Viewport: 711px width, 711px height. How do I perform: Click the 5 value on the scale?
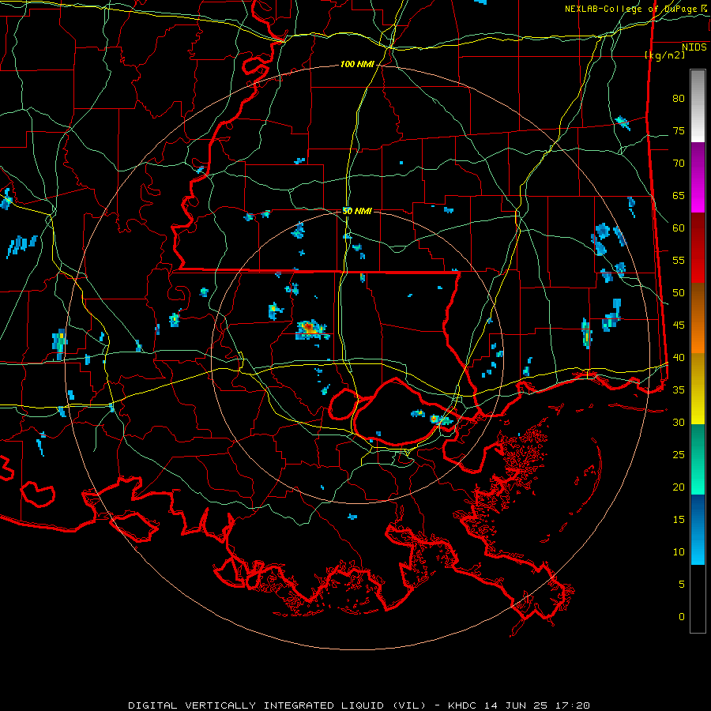[682, 584]
